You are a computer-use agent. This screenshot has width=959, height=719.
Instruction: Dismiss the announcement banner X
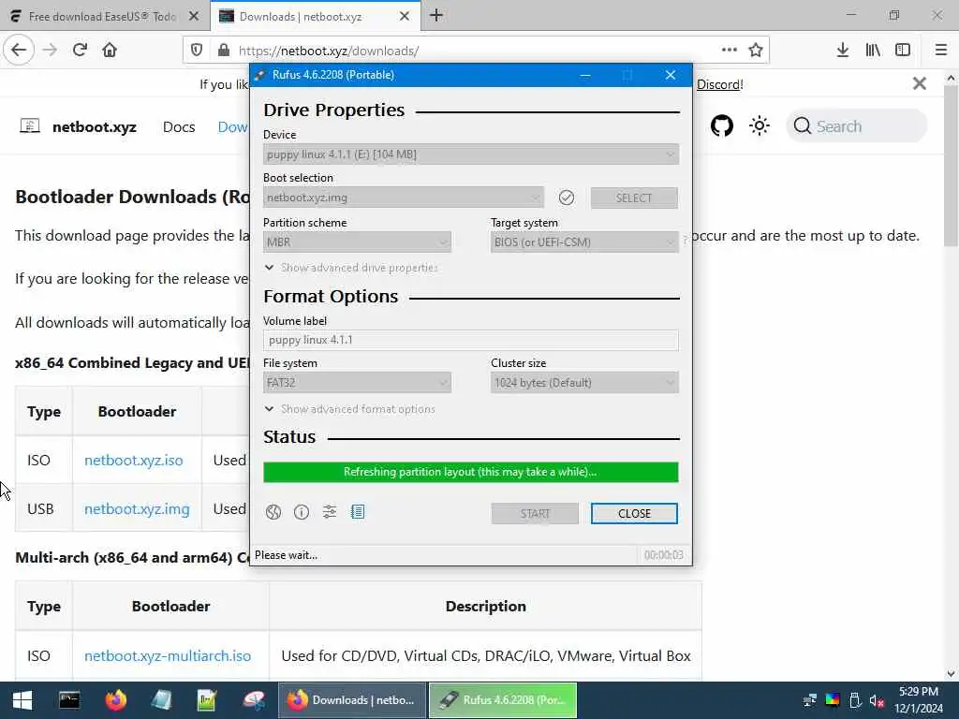920,83
